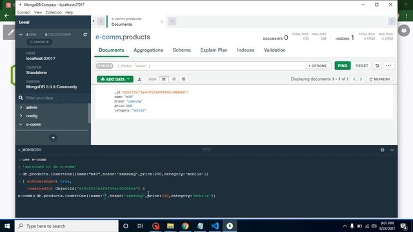Open Task View on the taskbar

140,226
